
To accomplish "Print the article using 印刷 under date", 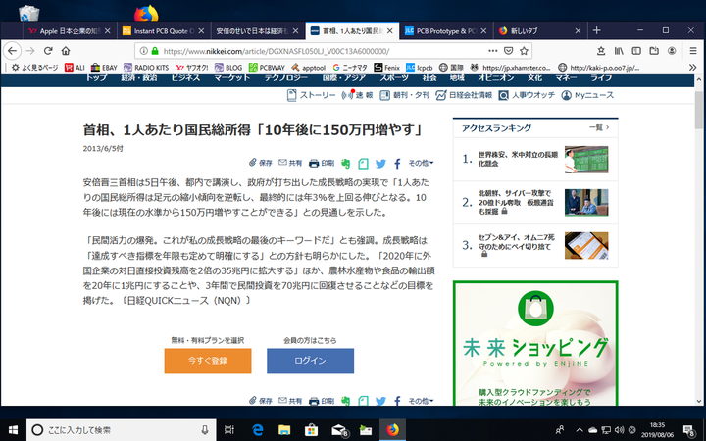I will (322, 163).
